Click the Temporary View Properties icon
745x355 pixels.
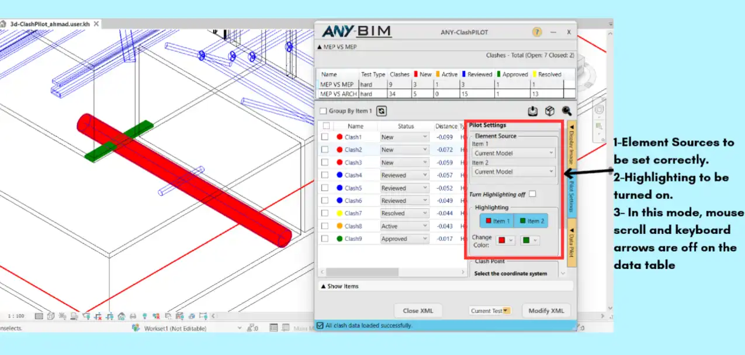168,316
